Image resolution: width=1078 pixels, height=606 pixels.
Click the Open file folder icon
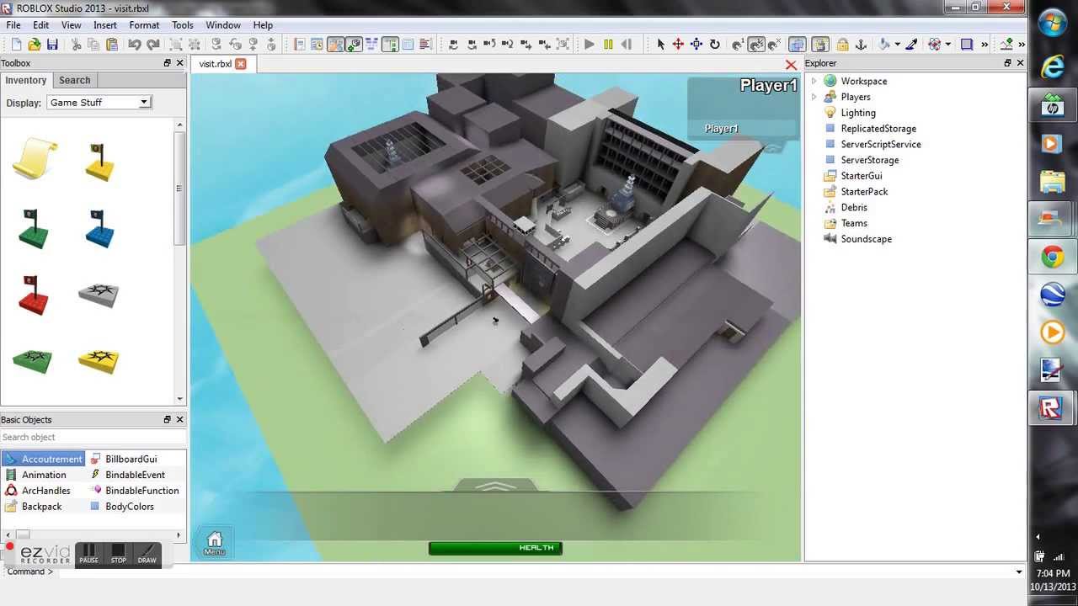coord(34,45)
